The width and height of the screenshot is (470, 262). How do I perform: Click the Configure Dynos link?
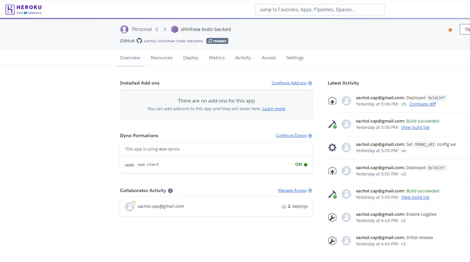pyautogui.click(x=294, y=135)
